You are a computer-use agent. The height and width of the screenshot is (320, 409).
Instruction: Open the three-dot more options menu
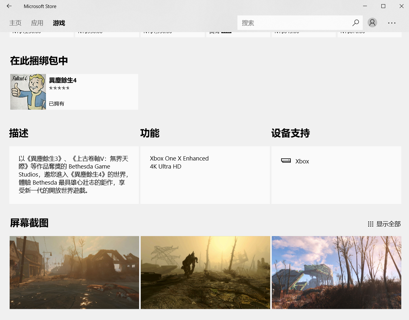click(392, 23)
